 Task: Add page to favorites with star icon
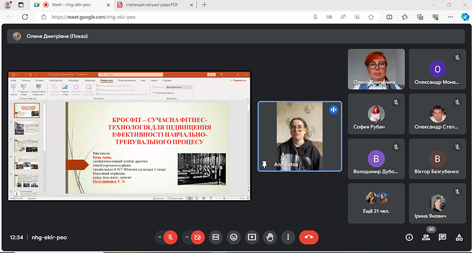(x=371, y=17)
